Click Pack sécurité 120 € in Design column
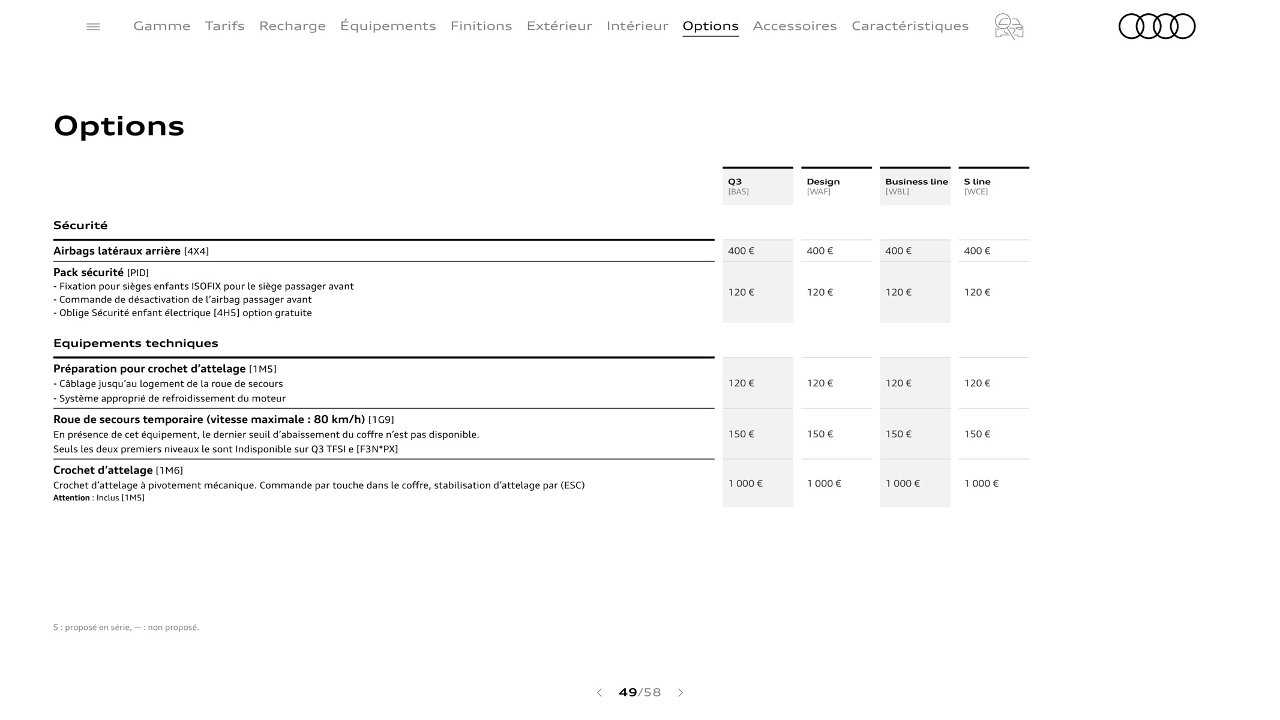 coord(820,292)
